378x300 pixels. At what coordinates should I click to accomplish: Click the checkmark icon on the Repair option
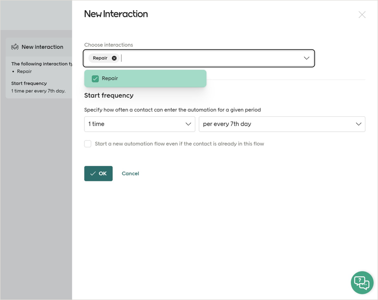click(x=95, y=78)
